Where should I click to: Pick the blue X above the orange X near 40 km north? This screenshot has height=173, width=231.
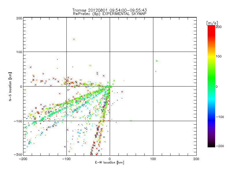click(x=97, y=73)
